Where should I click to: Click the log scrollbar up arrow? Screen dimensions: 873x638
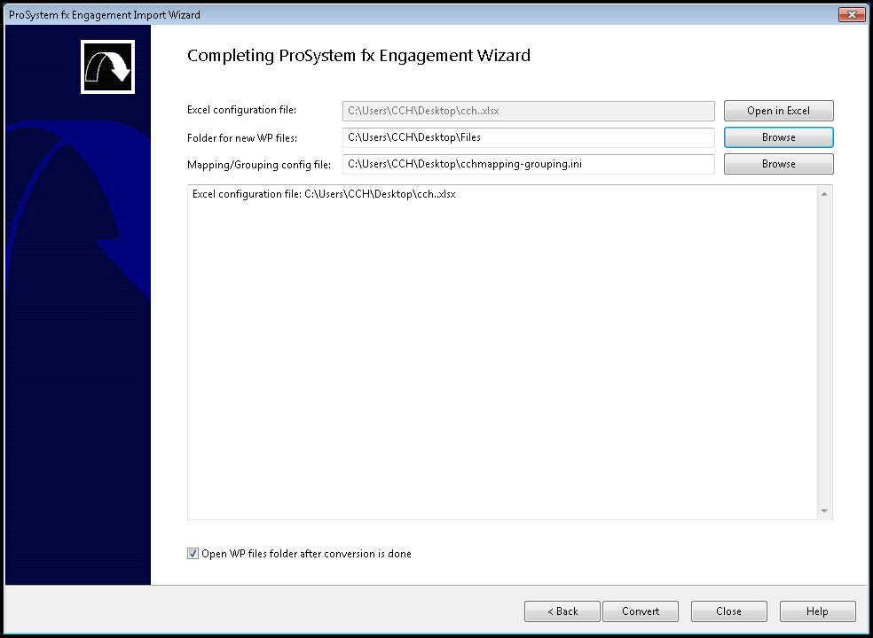(x=824, y=194)
